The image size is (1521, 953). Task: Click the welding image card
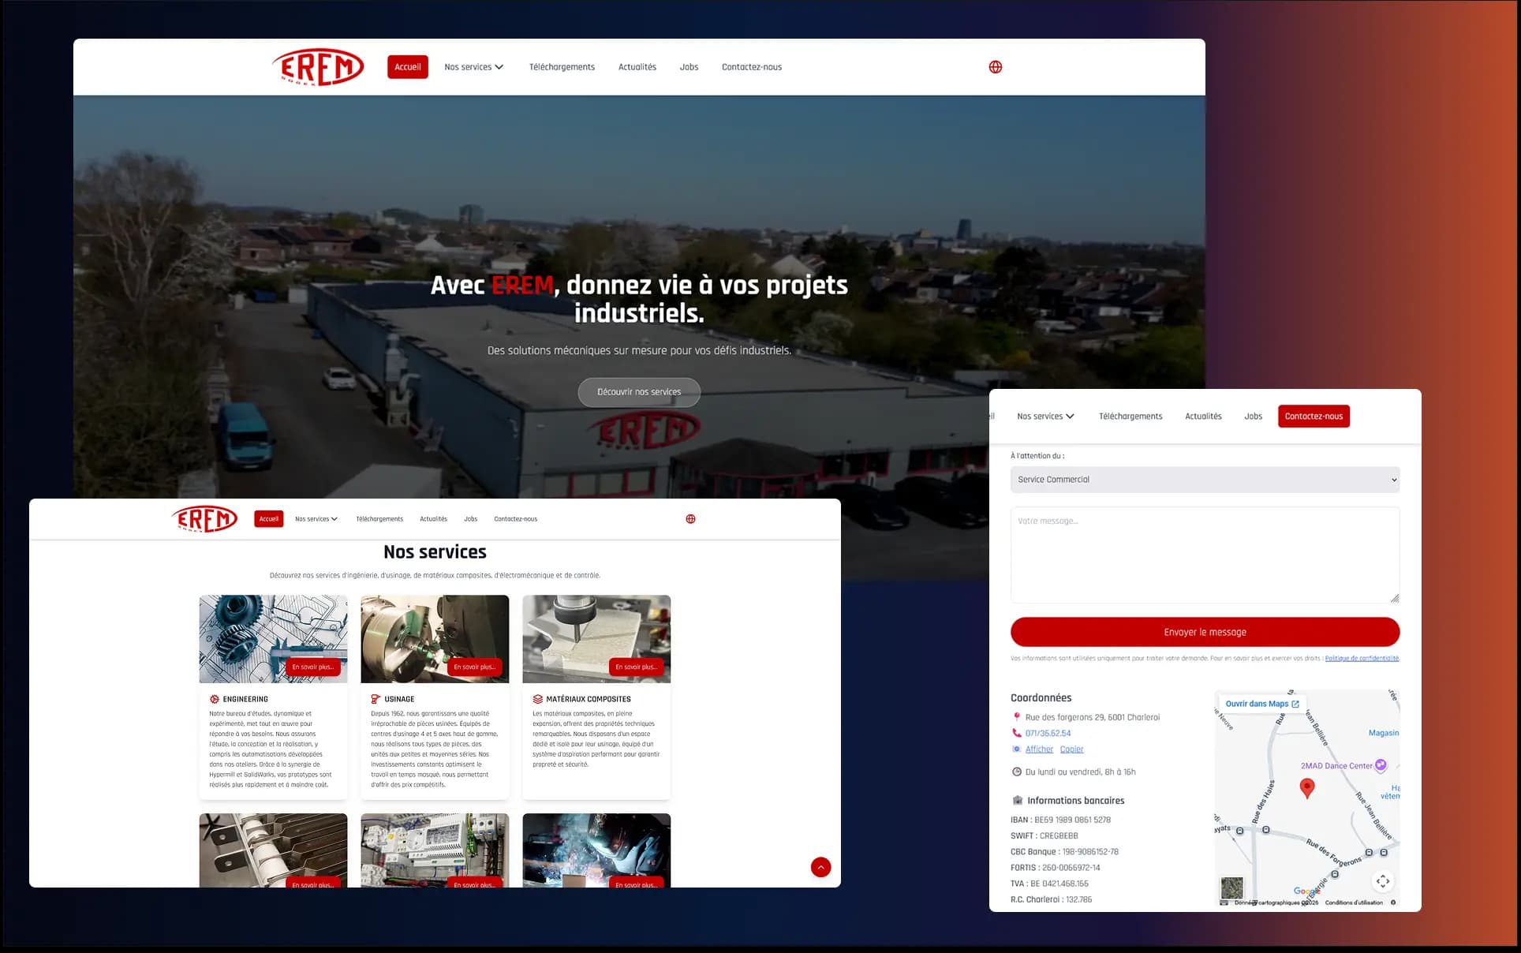tap(596, 850)
